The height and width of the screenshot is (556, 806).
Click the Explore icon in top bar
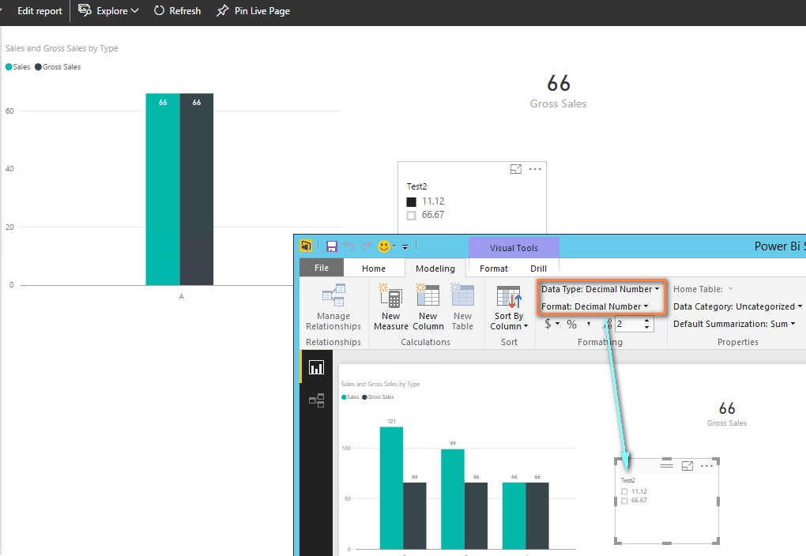[85, 10]
